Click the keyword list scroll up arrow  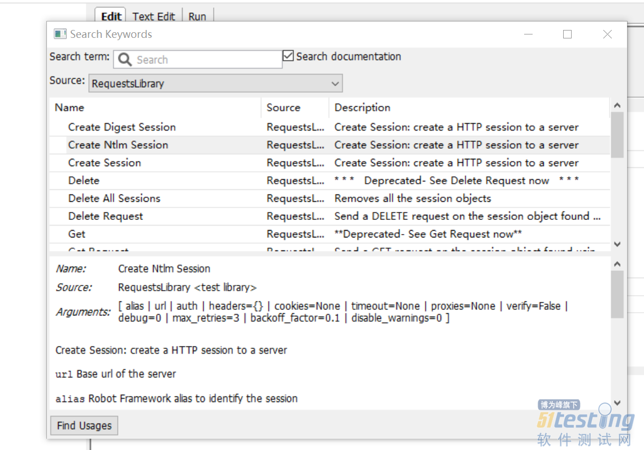(x=617, y=106)
